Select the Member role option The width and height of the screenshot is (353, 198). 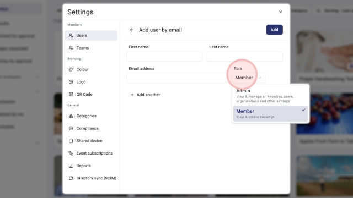tap(270, 114)
